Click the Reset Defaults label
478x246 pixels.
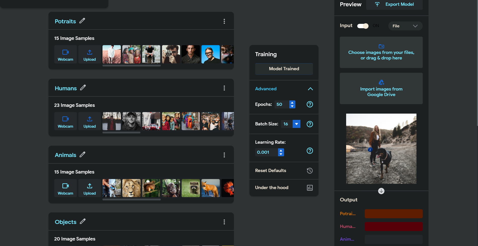271,171
